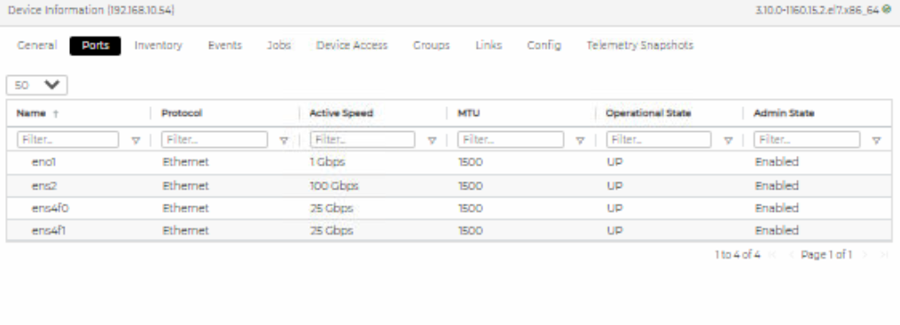Open the Admin State filter icon
The height and width of the screenshot is (325, 900).
[x=876, y=141]
